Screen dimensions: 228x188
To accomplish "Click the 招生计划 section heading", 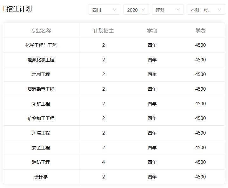I will point(19,9).
